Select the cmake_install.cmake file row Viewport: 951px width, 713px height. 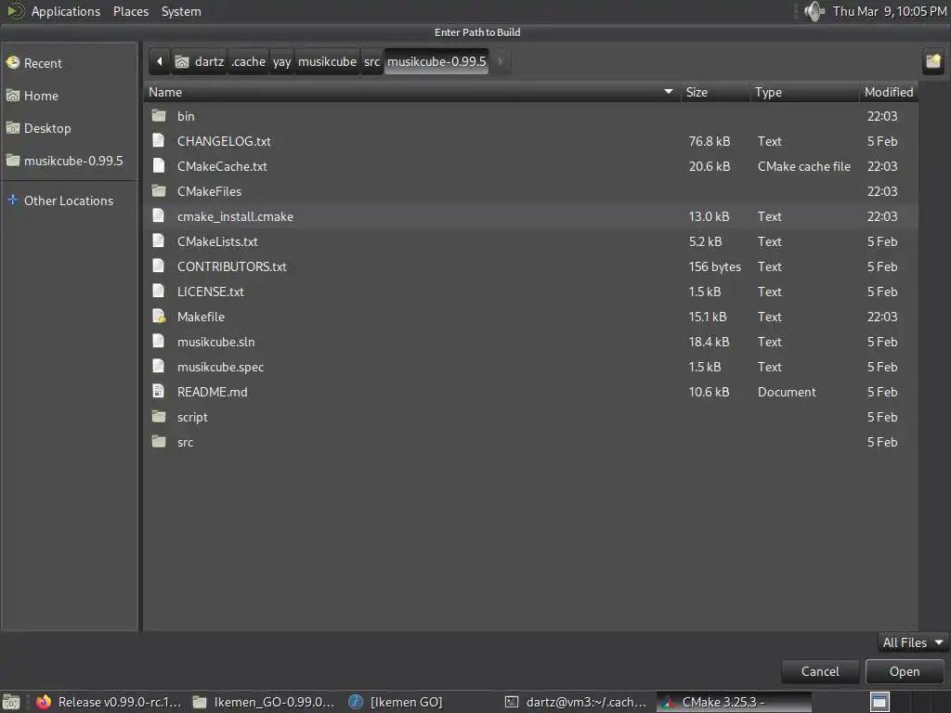pos(530,216)
